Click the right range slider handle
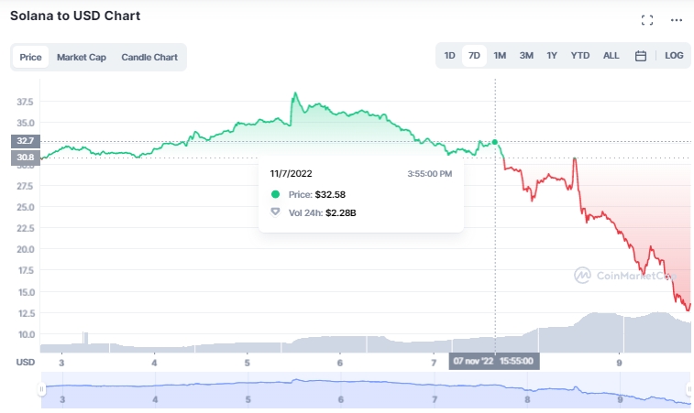694x413 pixels. point(690,389)
